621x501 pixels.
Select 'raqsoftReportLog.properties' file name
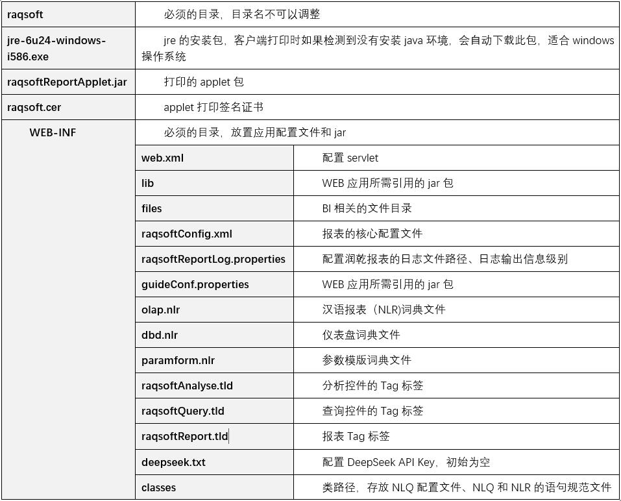(213, 260)
